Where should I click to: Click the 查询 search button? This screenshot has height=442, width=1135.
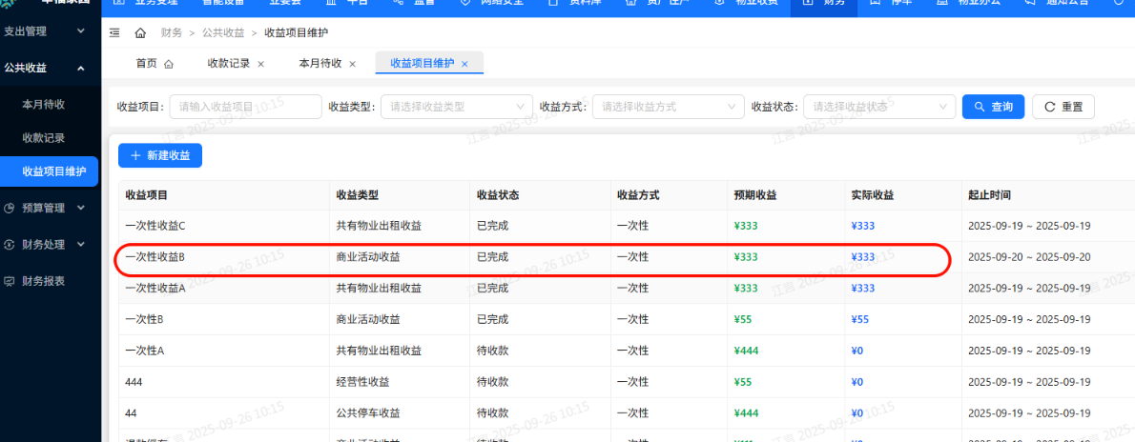point(994,107)
